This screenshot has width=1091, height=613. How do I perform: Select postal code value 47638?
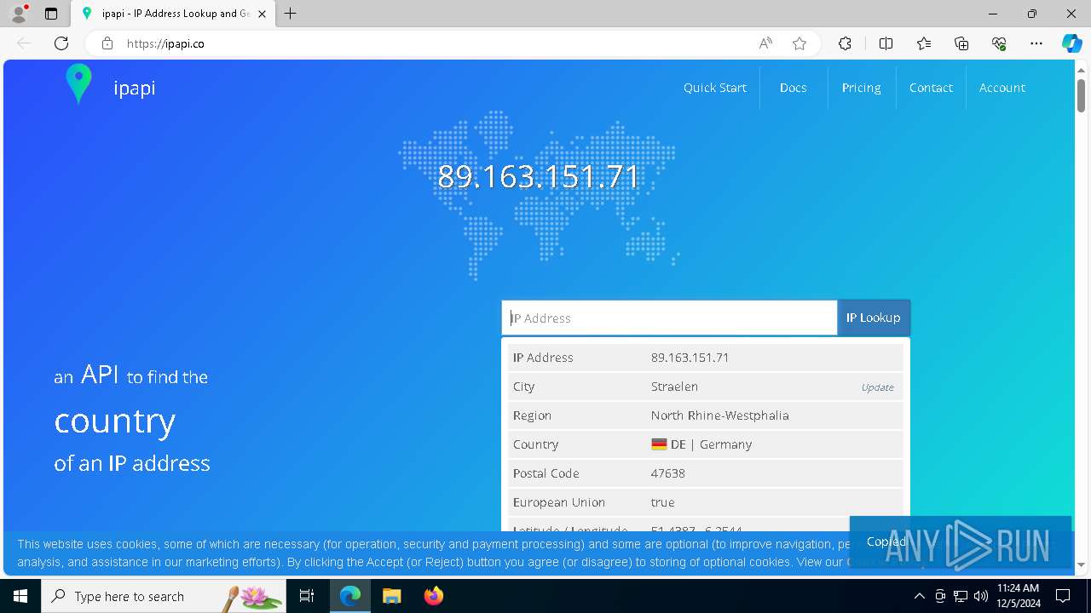coord(668,473)
